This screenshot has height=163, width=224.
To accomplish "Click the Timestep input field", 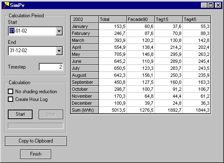I will point(51,67).
